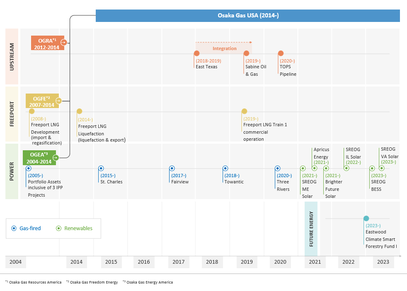407x291 pixels.
Task: Select the East Texas upstream milestone marker
Action: coord(196,53)
